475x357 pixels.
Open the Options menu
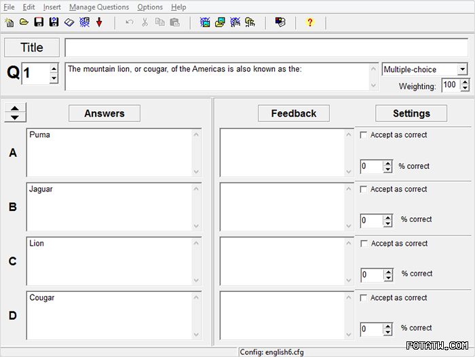[x=150, y=7]
